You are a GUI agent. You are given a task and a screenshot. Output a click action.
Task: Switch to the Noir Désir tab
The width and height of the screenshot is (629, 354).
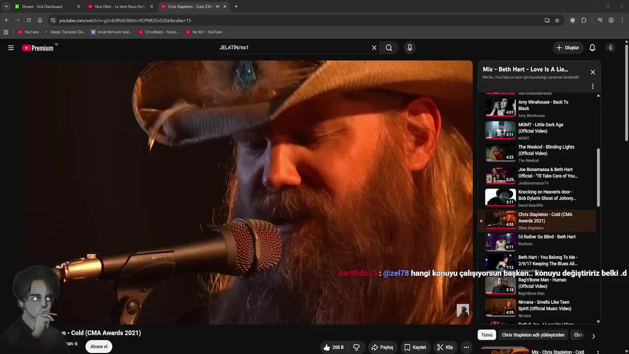click(120, 6)
